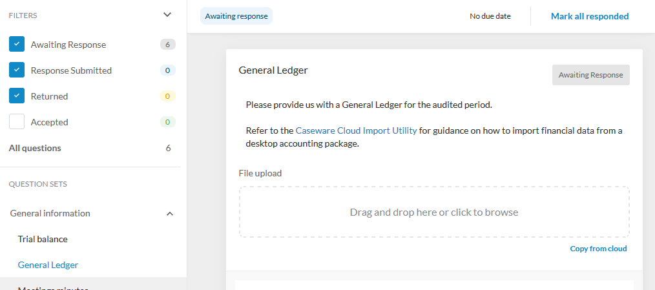Click the drag and drop upload area
This screenshot has width=655, height=290.
point(433,212)
